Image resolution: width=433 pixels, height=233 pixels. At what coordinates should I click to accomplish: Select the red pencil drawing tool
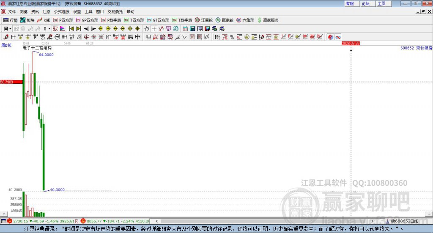pyautogui.click(x=6, y=37)
